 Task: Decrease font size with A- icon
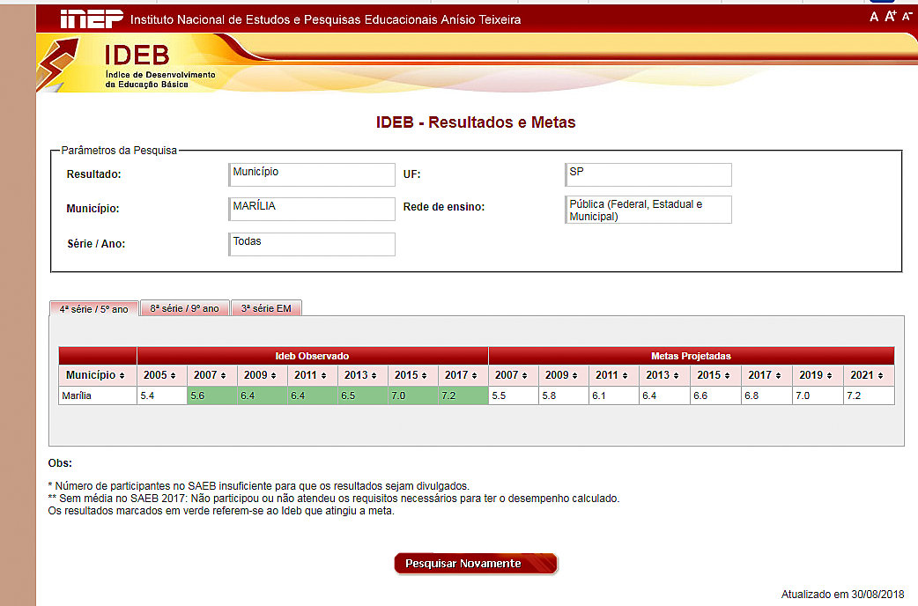tap(907, 17)
